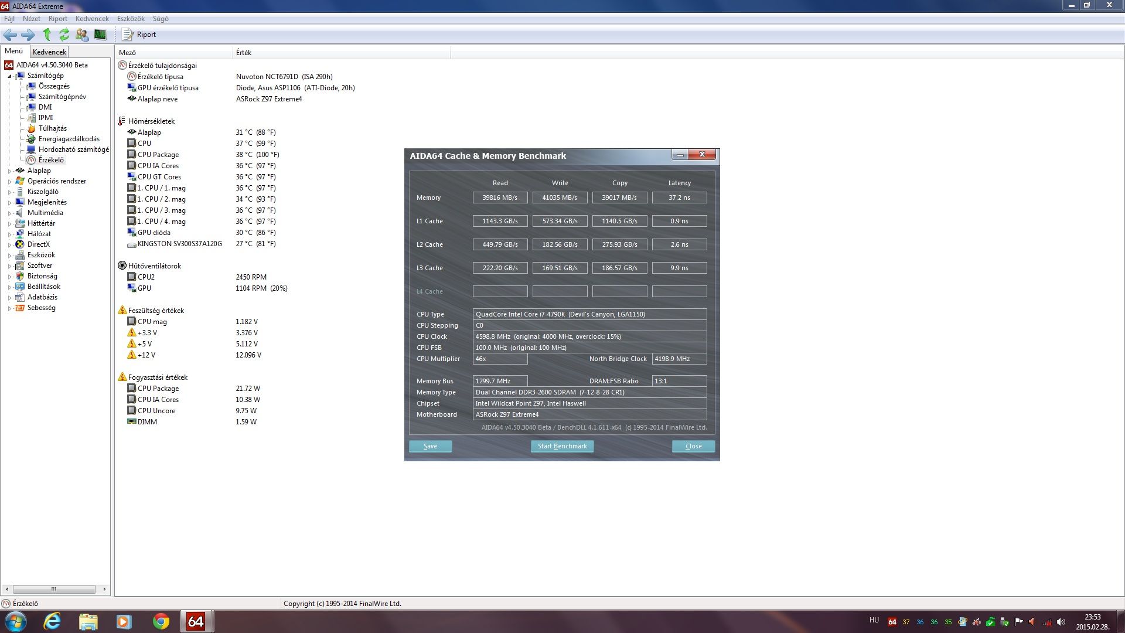Select Beállítások in the tree
Screen dimensions: 1125x633
pyautogui.click(x=44, y=287)
